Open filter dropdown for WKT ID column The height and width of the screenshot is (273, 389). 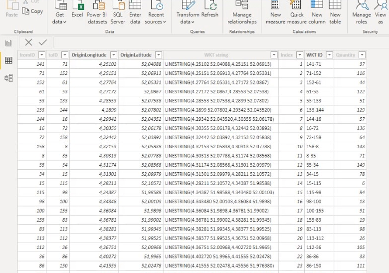tap(329, 55)
